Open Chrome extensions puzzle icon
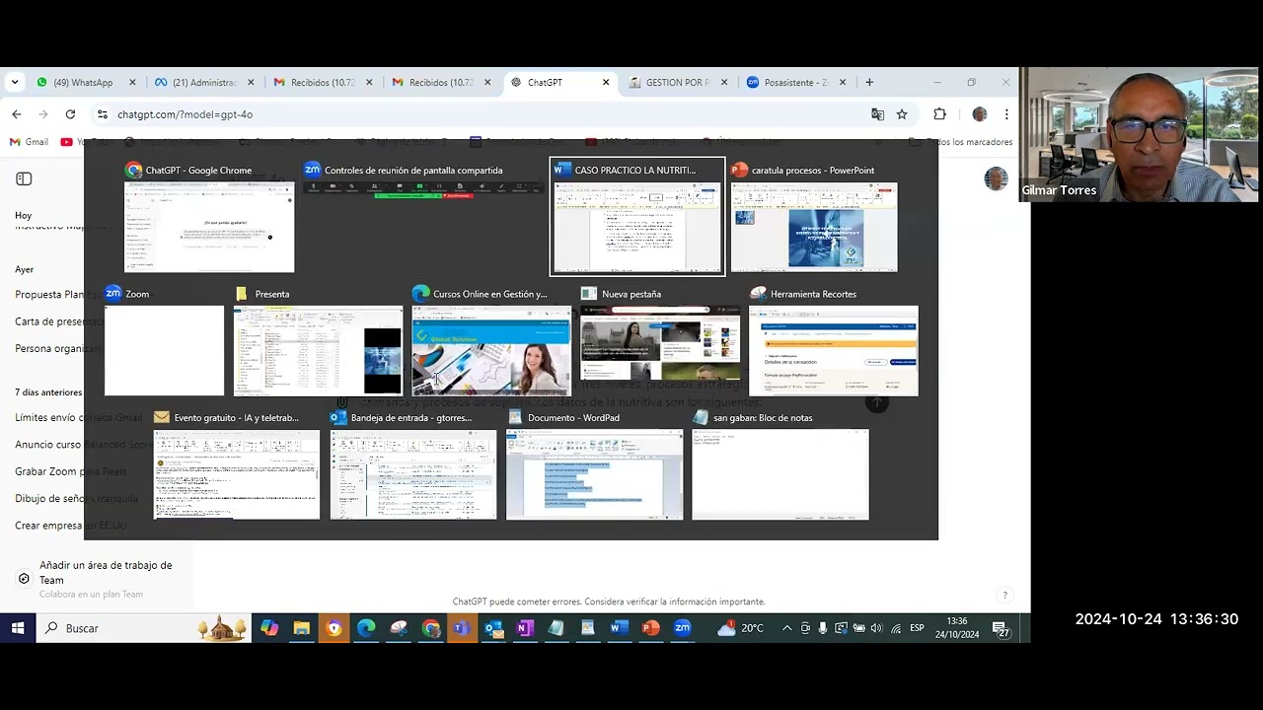The width and height of the screenshot is (1263, 710). [x=939, y=114]
